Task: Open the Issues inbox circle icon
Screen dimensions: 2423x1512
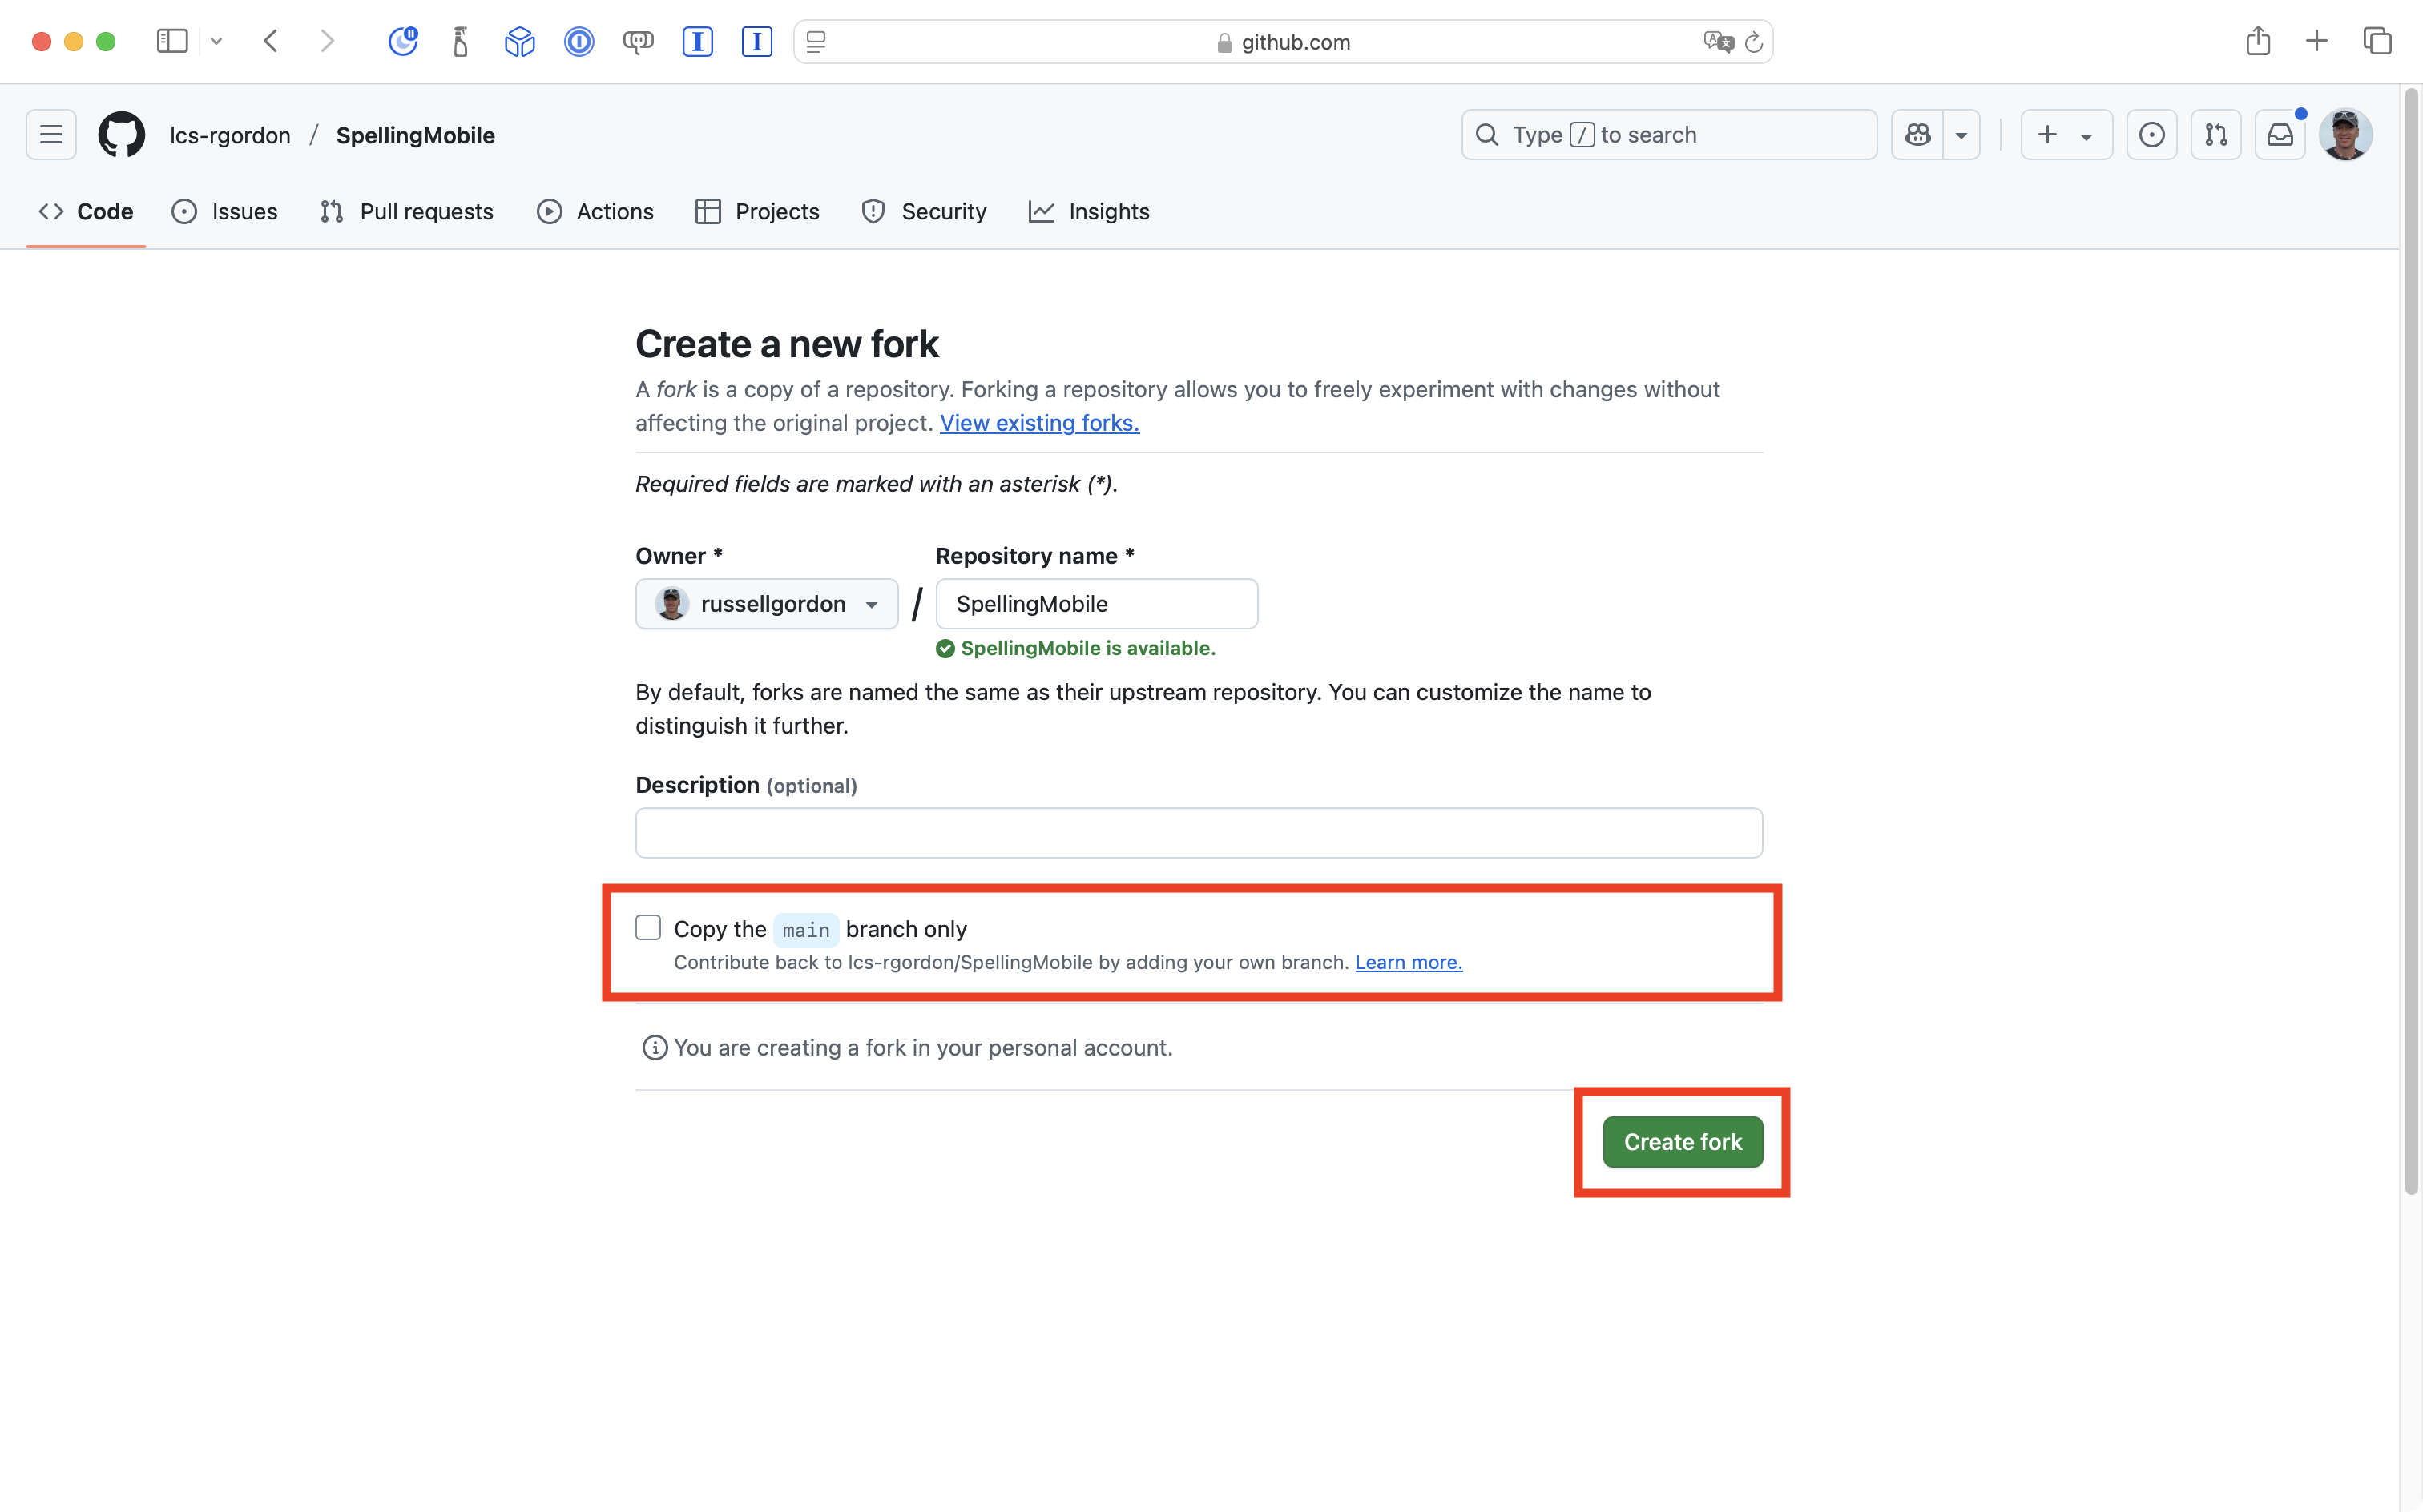Action: click(x=2151, y=134)
